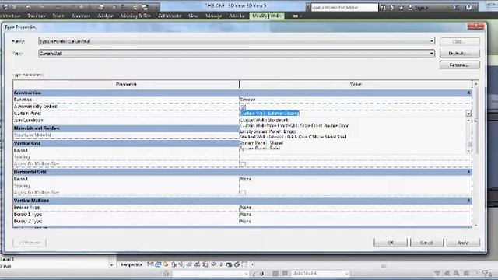Select 'Curtain Wall : Storefront' in list
The width and height of the screenshot is (498, 280).
264,121
